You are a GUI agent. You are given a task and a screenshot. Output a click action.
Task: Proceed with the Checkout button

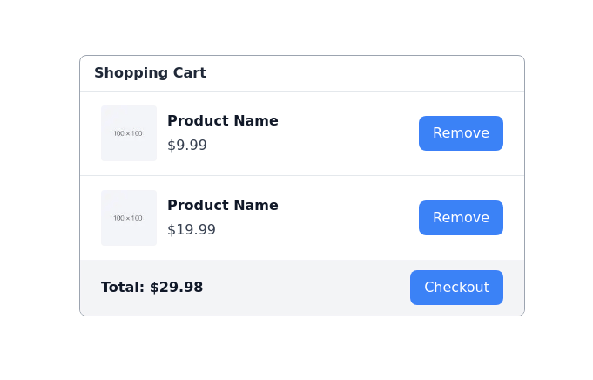[x=456, y=288]
